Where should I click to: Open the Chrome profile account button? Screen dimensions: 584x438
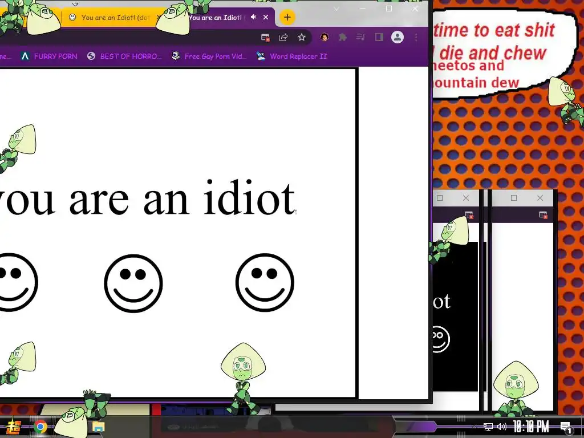coord(398,37)
